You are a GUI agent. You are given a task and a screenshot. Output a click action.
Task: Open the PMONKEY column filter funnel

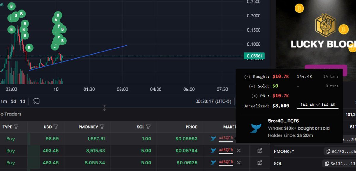(102, 127)
